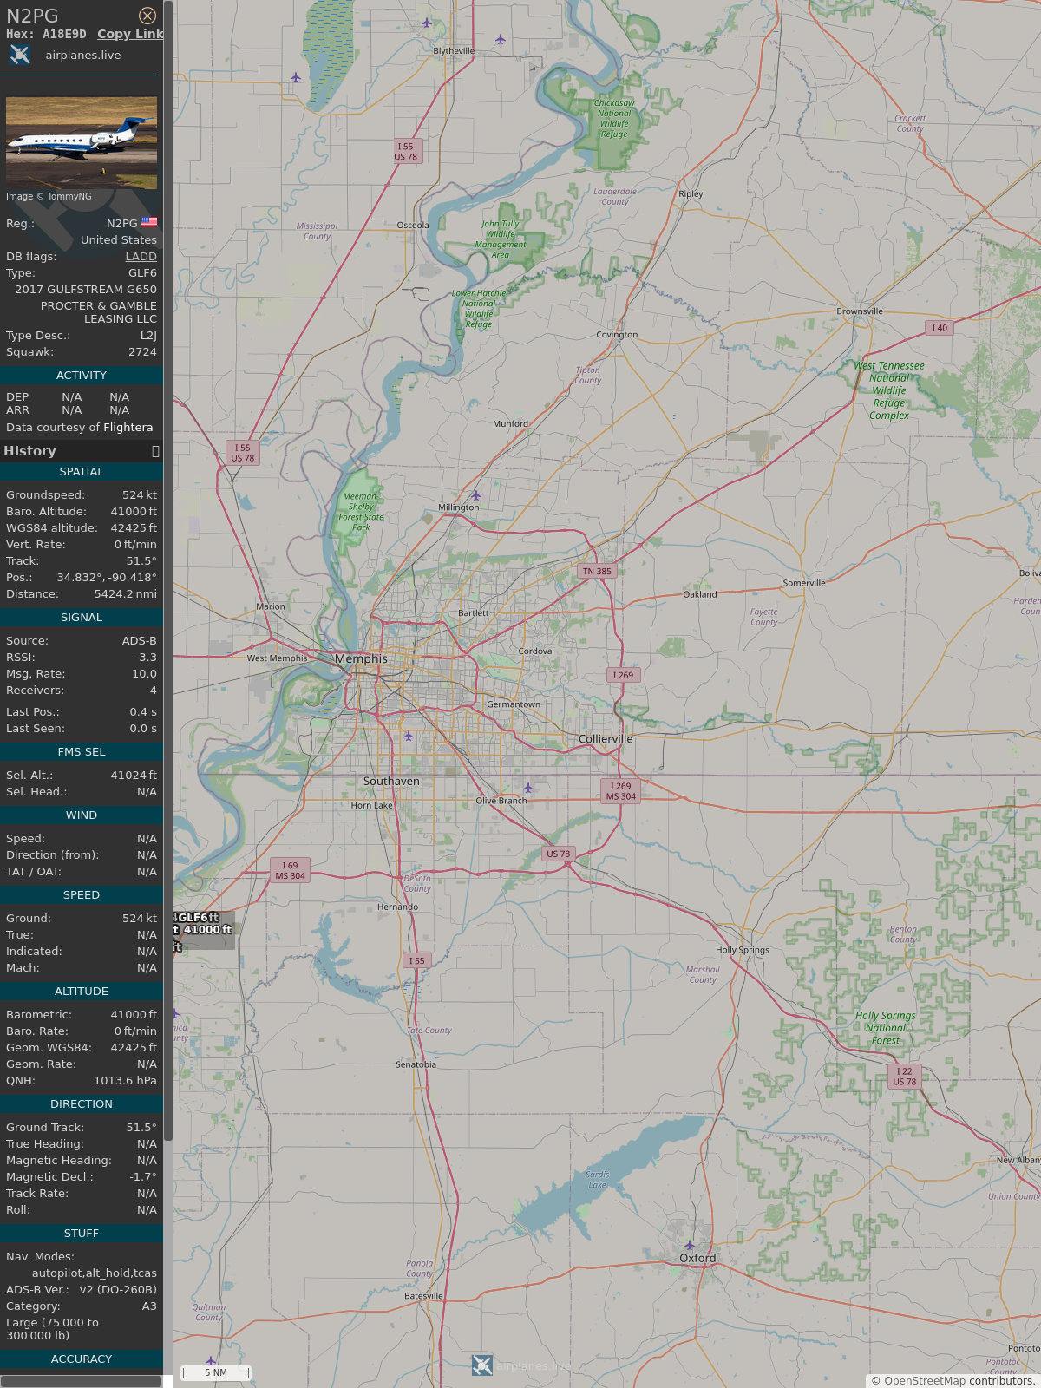Click the Magnetic Decl. value -1.7°

tap(143, 1177)
